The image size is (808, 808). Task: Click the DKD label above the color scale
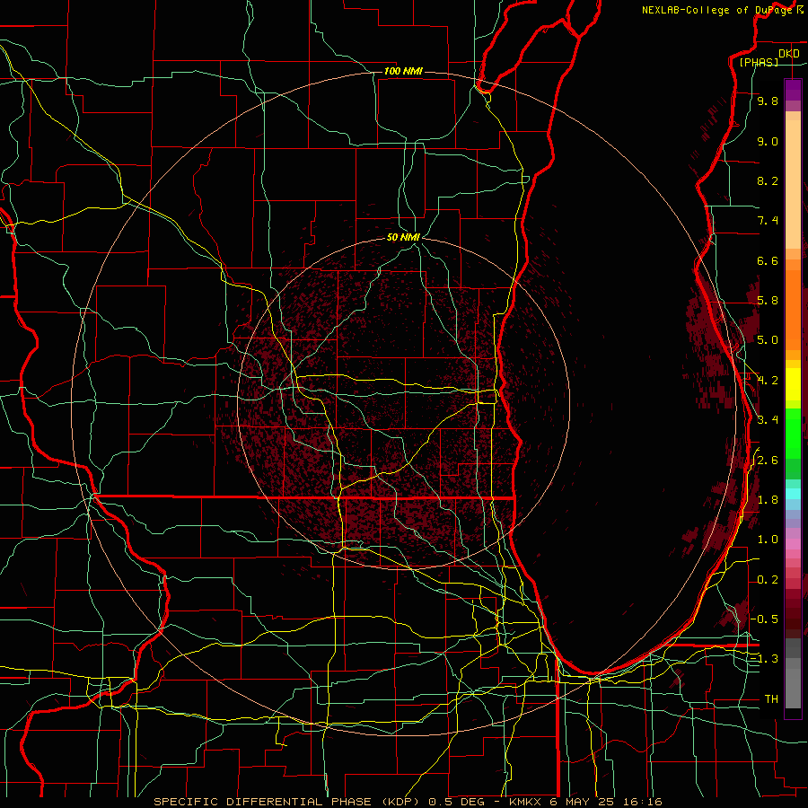pyautogui.click(x=789, y=53)
